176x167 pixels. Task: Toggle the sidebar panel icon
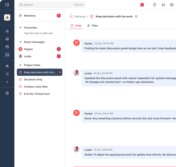click(x=7, y=5)
